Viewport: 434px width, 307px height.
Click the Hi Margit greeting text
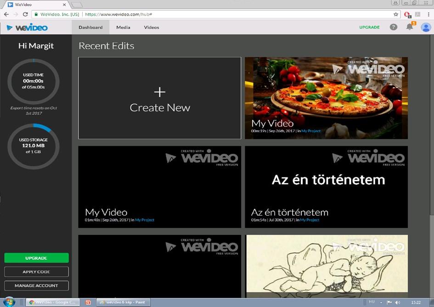[36, 45]
